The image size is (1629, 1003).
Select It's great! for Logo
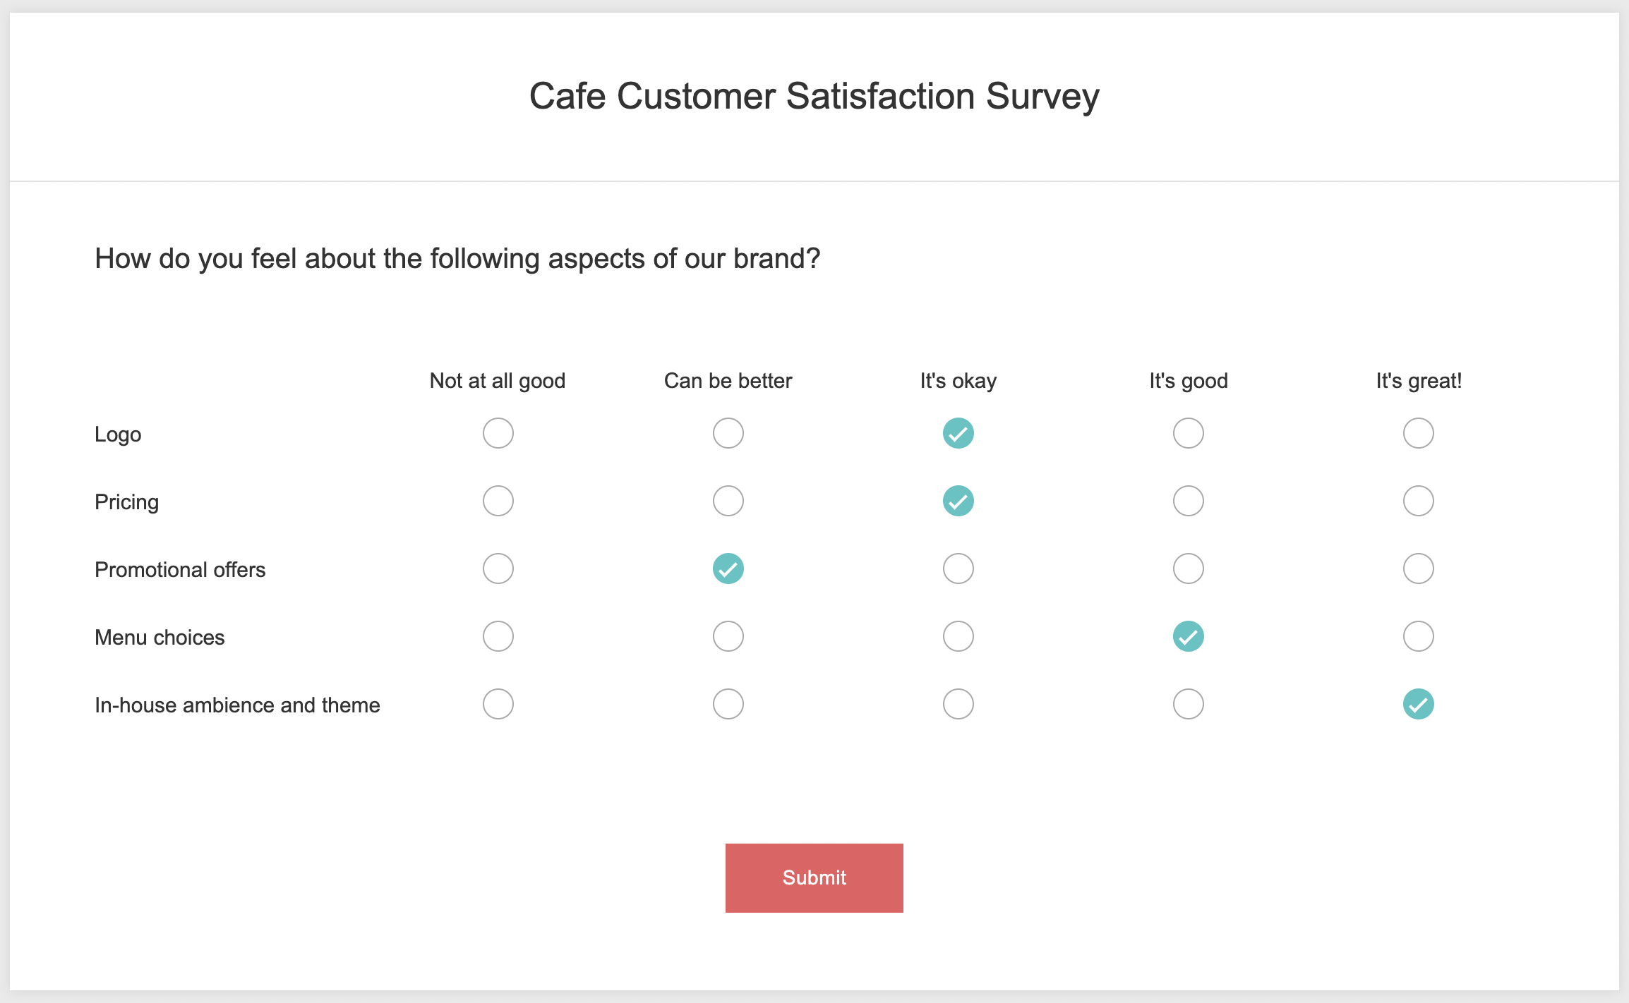coord(1419,433)
